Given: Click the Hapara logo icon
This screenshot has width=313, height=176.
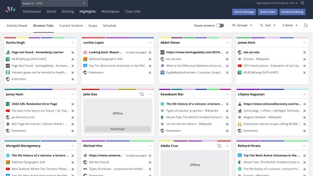Looking at the screenshot, I should tap(10, 9).
